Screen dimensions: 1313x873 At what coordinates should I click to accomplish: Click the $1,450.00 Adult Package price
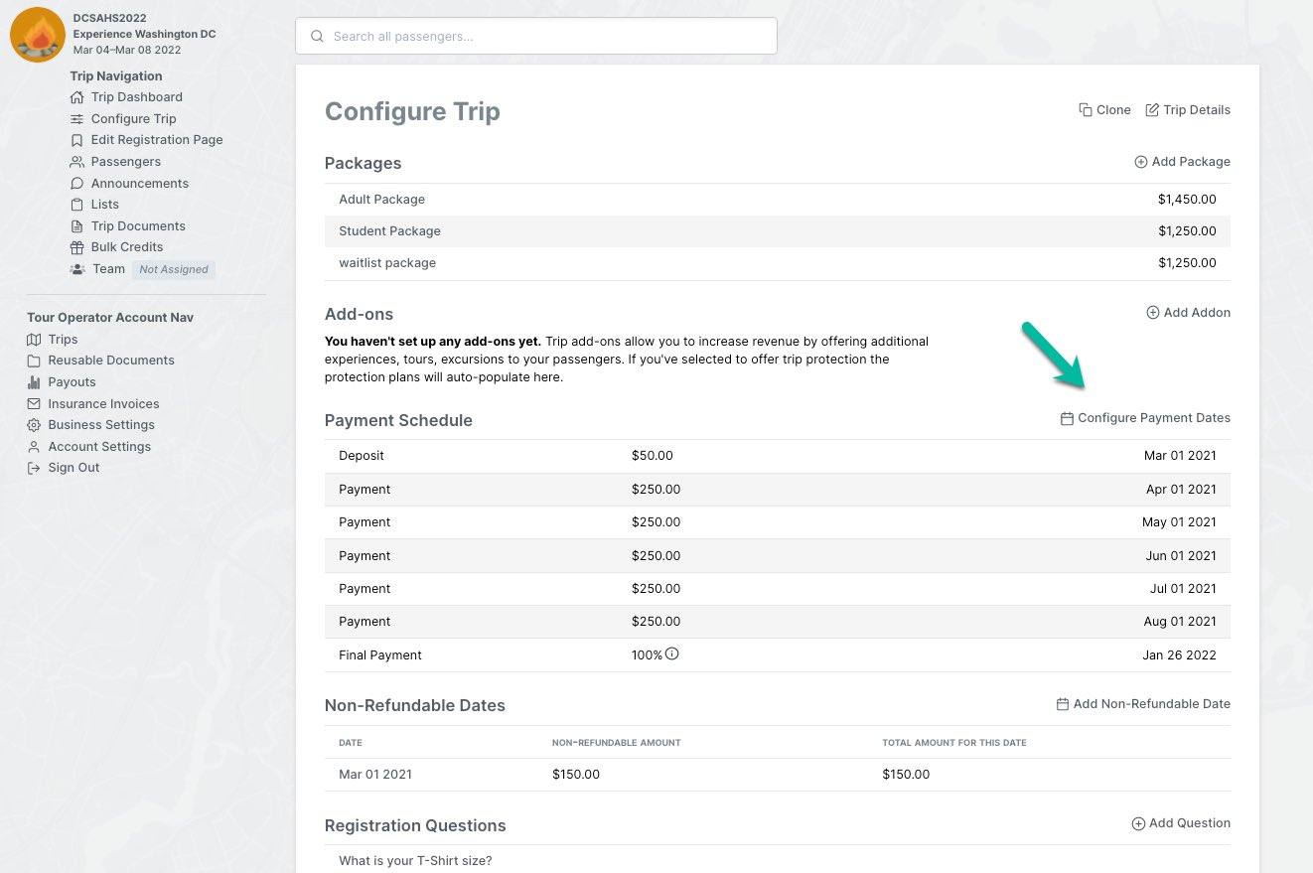coord(1187,200)
